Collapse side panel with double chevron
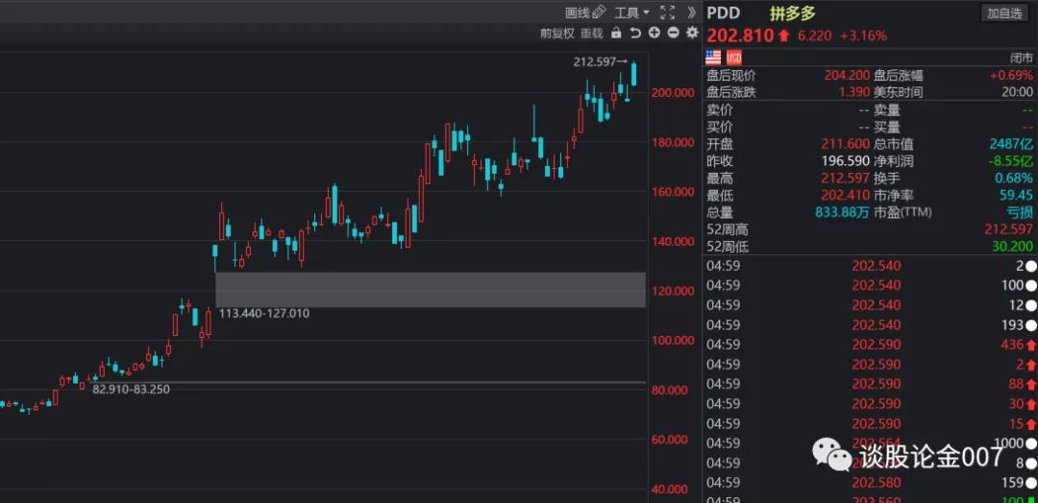Image resolution: width=1038 pixels, height=503 pixels. (691, 12)
